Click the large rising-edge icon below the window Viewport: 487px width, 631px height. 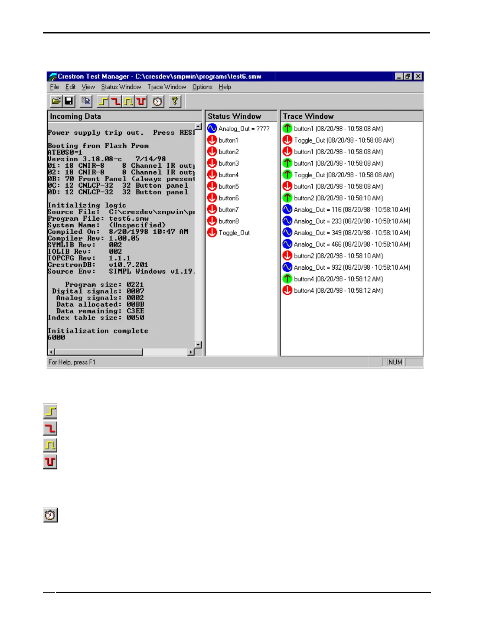[x=50, y=411]
